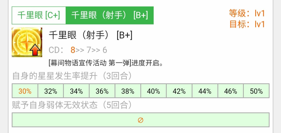Image resolution: width=281 pixels, height=133 pixels.
Task: Pick the 34% star rate cell
Action: coord(76,91)
